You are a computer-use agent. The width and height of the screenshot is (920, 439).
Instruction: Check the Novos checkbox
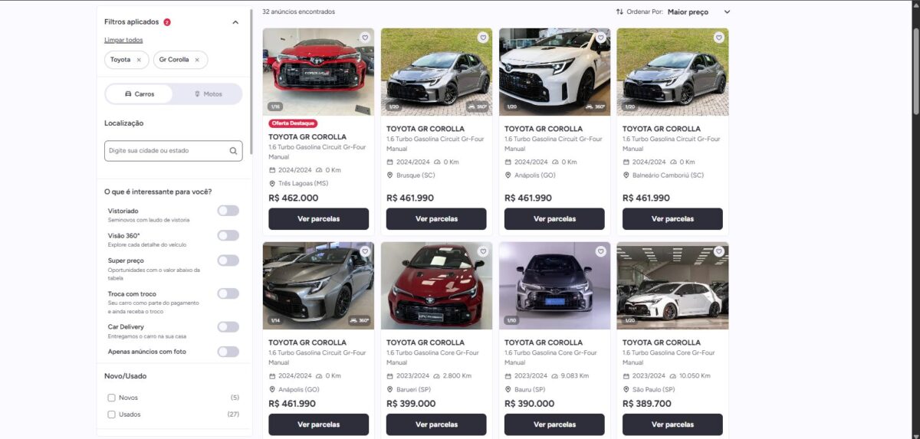pos(112,398)
